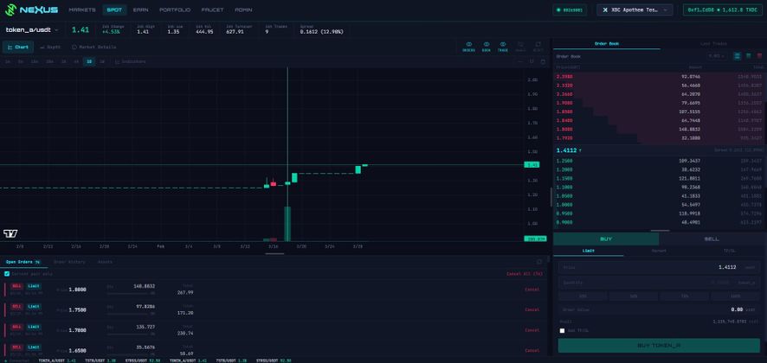
Task: Click Cancel All orders link
Action: tap(525, 274)
